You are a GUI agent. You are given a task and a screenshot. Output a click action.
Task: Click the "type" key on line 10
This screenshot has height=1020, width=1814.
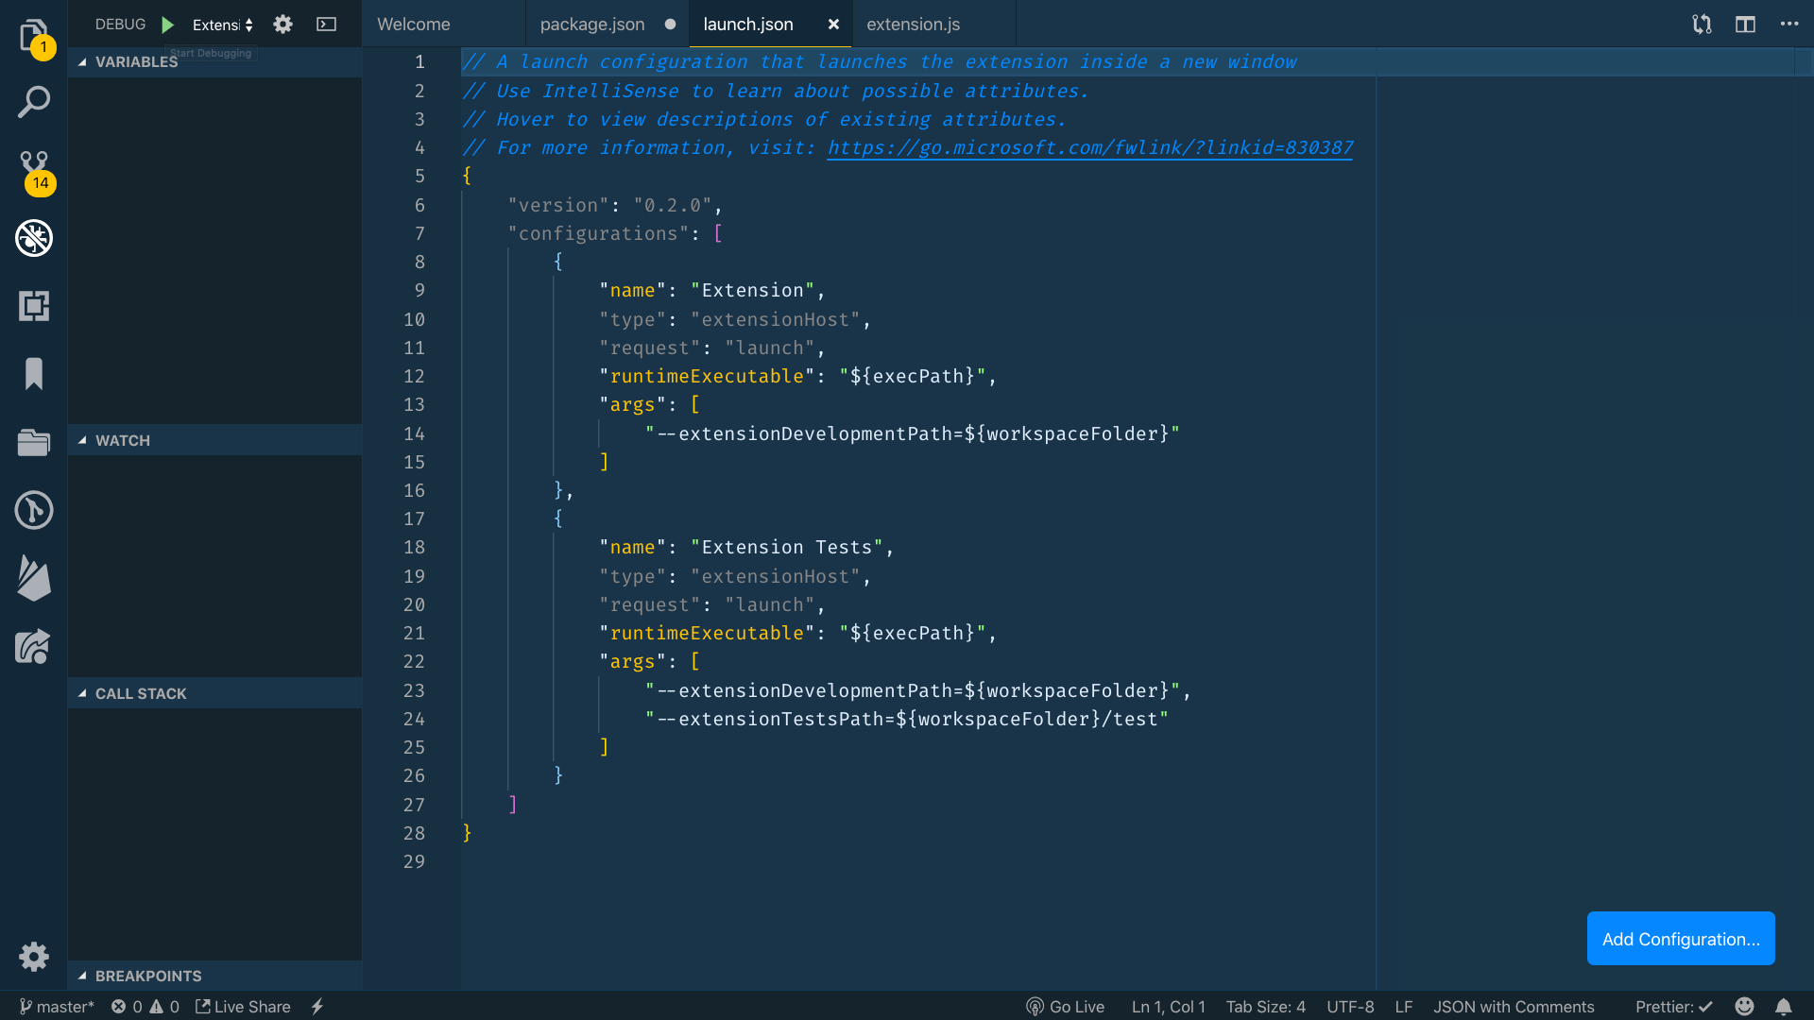point(632,319)
